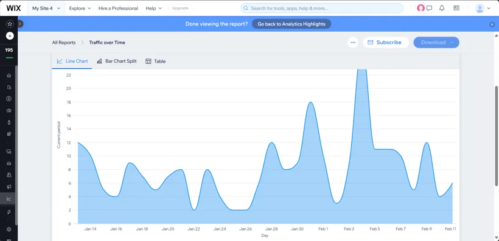Image resolution: width=499 pixels, height=241 pixels.
Task: Go to All Reports breadcrumb
Action: (64, 43)
